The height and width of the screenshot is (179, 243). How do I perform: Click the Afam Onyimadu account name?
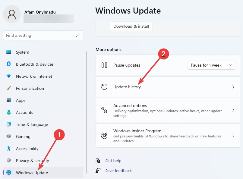40,12
